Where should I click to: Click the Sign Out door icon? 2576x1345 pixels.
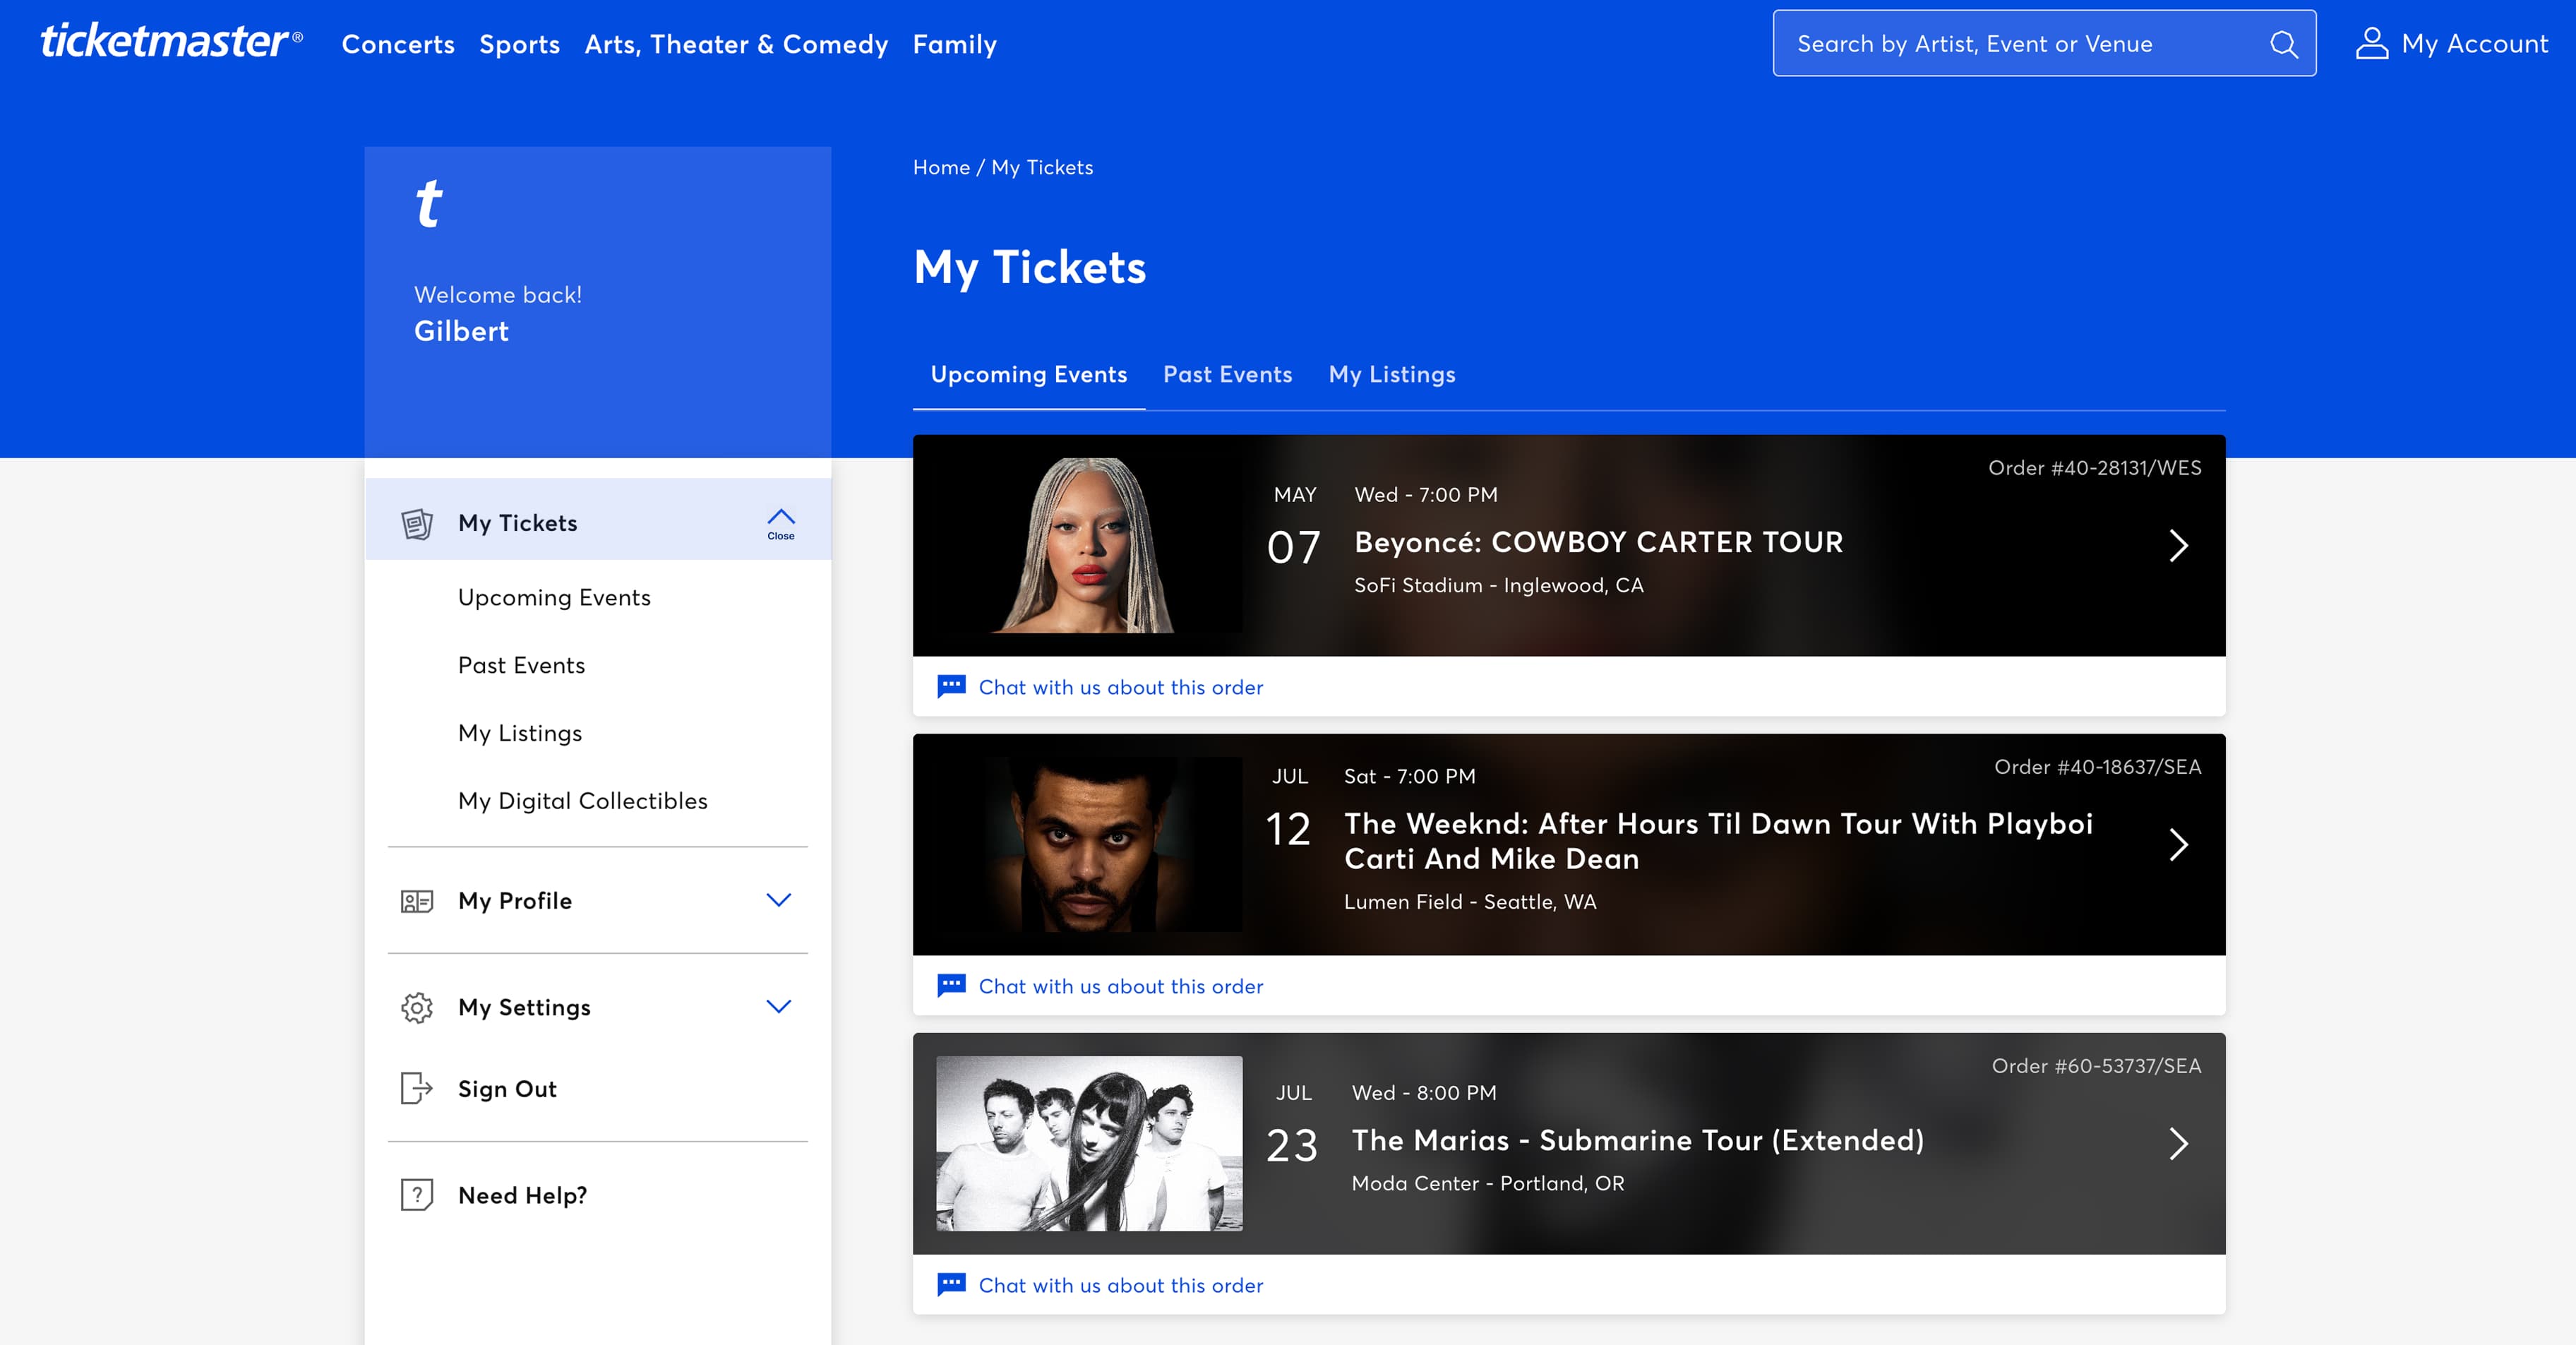pos(417,1089)
